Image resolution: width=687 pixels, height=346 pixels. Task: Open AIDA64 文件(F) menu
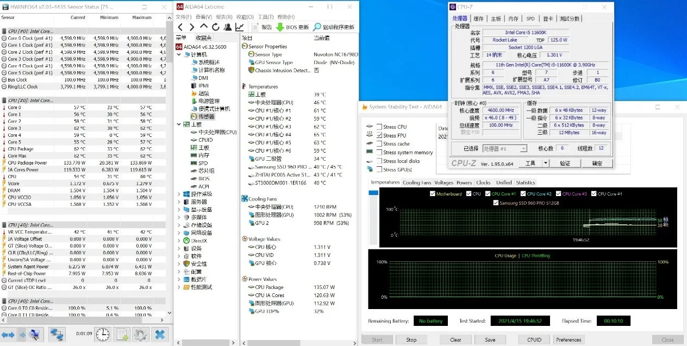[183, 17]
